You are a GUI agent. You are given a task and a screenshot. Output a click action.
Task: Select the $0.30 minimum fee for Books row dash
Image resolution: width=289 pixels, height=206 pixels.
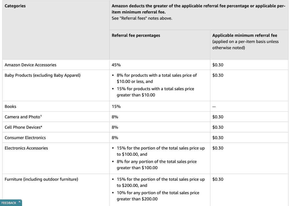(x=214, y=106)
